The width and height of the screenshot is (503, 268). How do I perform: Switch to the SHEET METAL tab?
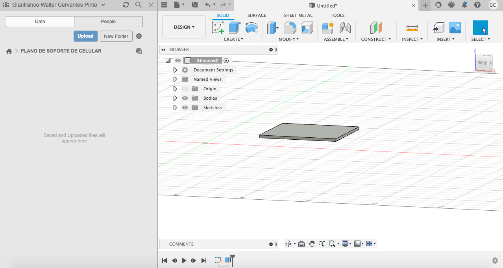[298, 15]
